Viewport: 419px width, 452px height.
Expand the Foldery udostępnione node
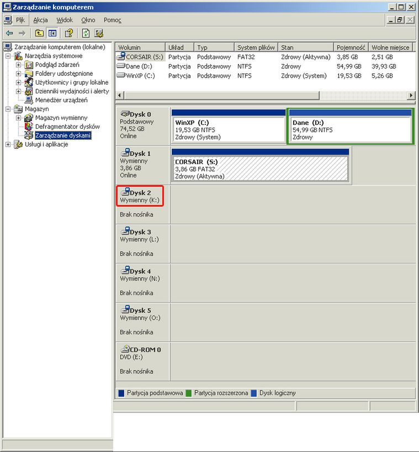(18, 73)
